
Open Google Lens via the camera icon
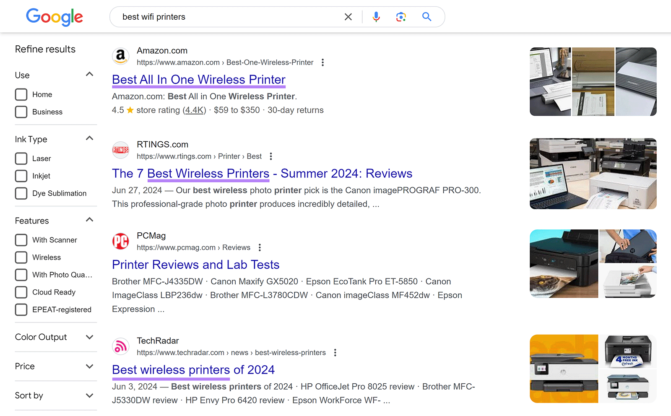(x=401, y=16)
